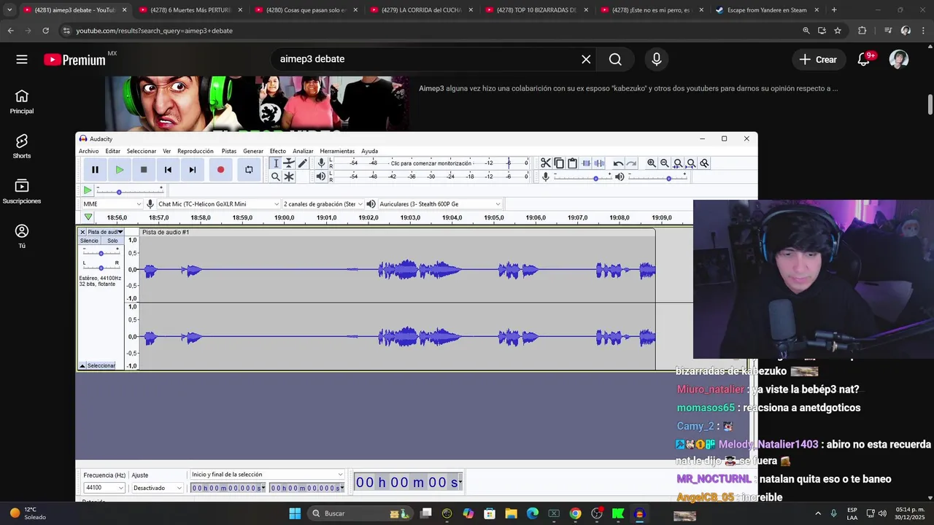Fit the whole project to the window
The width and height of the screenshot is (934, 525).
coord(691,163)
